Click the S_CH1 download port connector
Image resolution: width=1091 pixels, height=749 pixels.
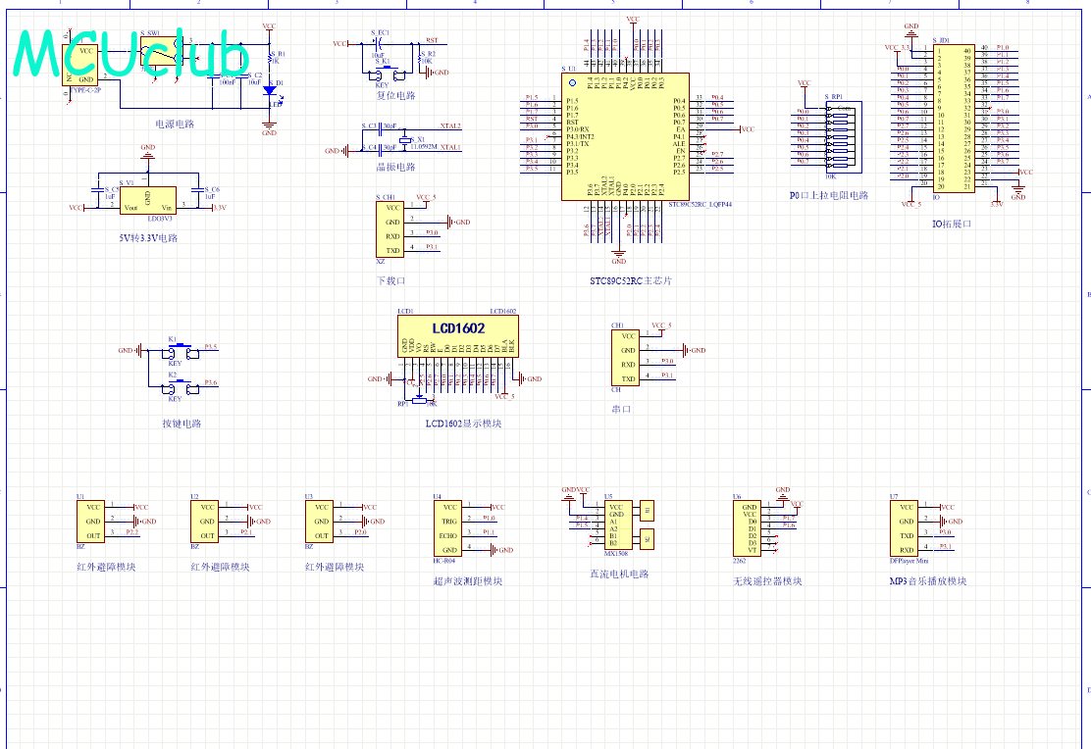coord(391,229)
